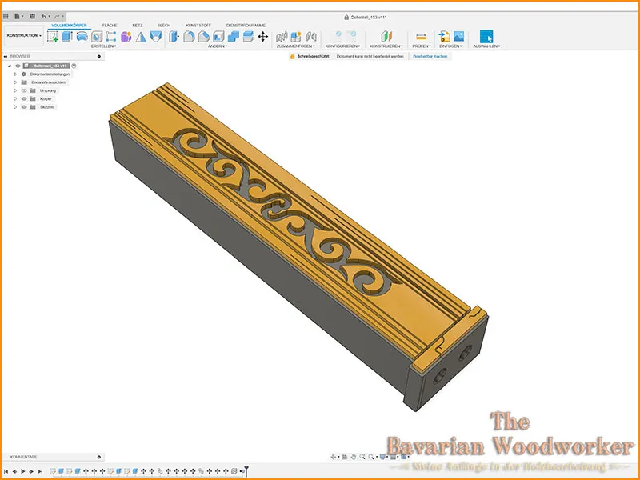Select the offset plane icon under Konstruieren
The image size is (640, 480).
(386, 36)
